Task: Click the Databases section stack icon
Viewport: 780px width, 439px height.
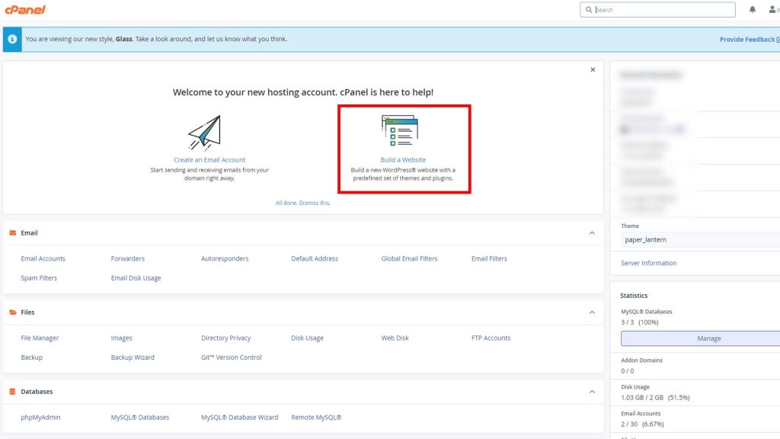Action: [12, 392]
